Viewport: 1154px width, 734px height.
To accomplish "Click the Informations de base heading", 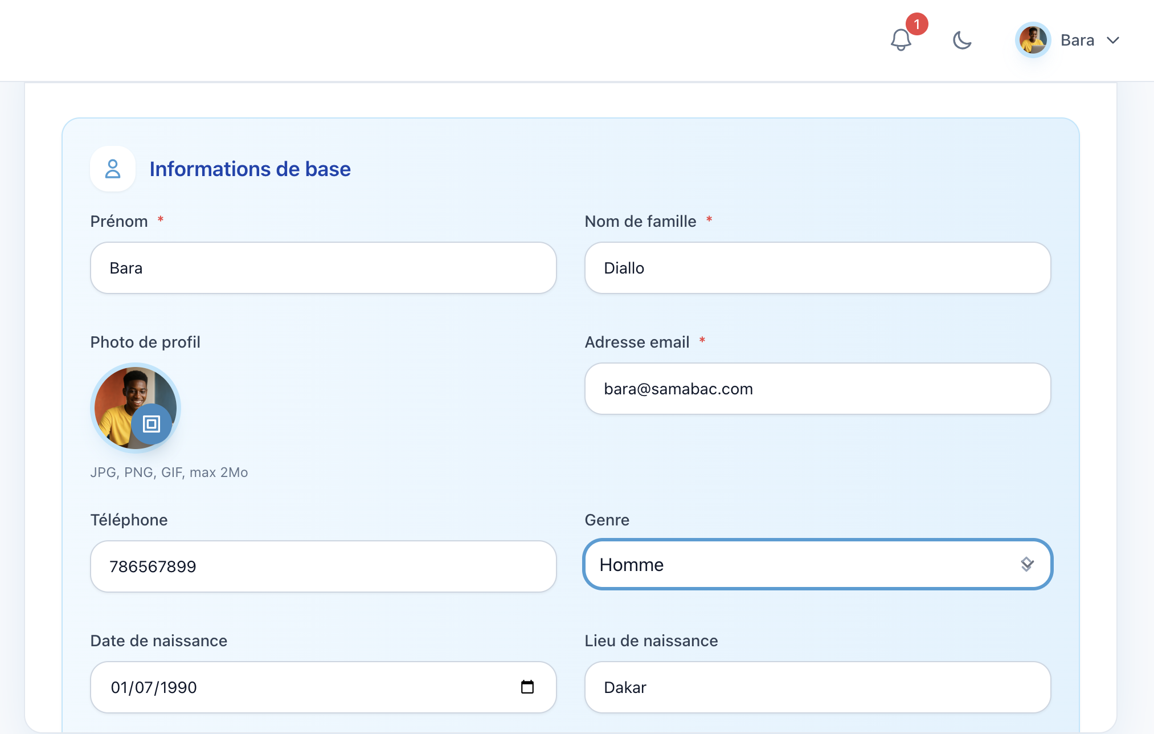I will point(250,169).
